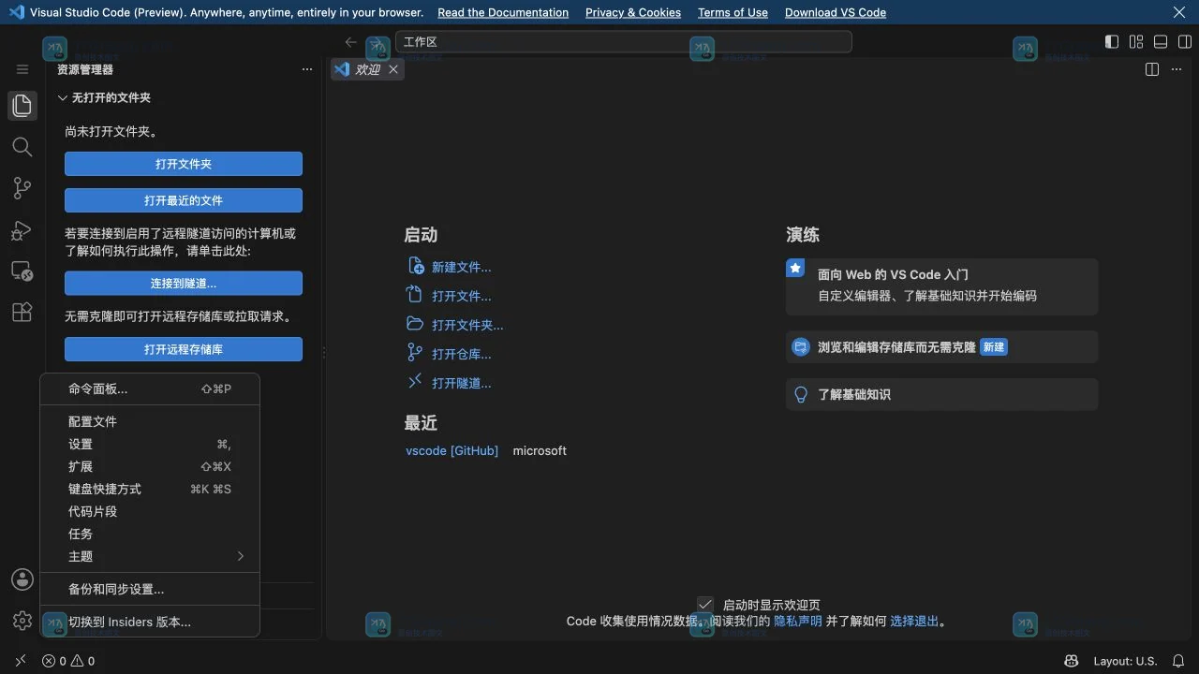Screen dimensions: 1199x674
Task: Open the 打开文件夹... link under 启动
Action: pyautogui.click(x=467, y=325)
